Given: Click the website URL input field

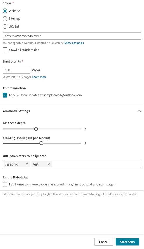Looking at the screenshot, I should [x=72, y=36].
